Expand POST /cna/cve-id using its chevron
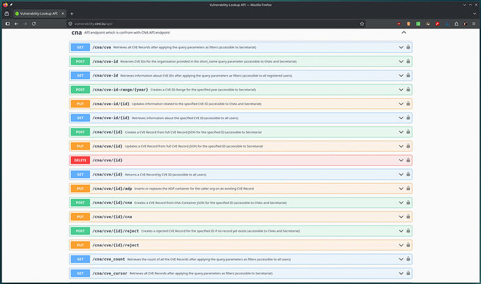 [x=401, y=61]
